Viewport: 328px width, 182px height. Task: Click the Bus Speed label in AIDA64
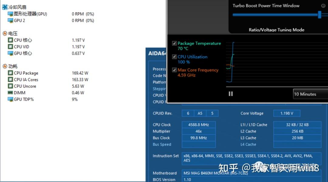(162, 144)
